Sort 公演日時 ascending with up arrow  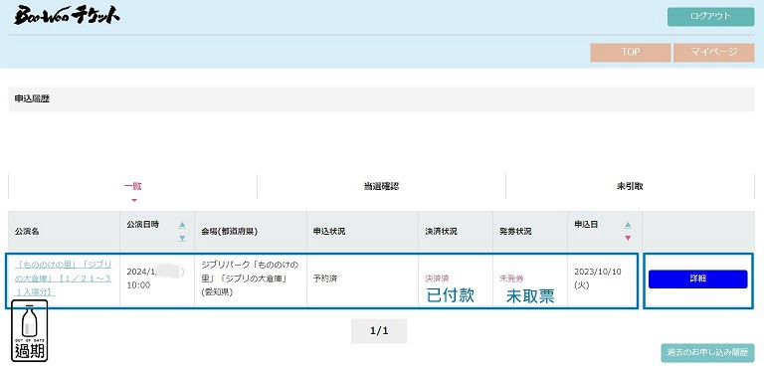(x=182, y=225)
